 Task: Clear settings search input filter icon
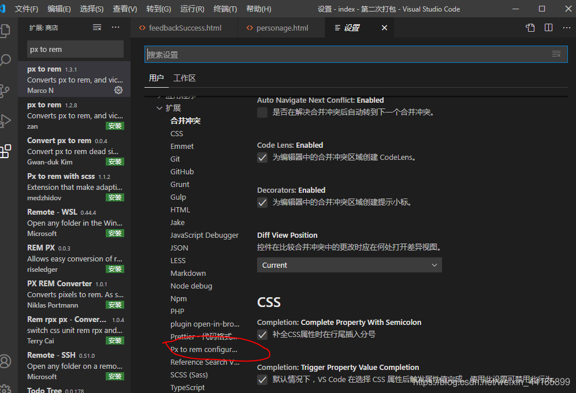pos(556,54)
